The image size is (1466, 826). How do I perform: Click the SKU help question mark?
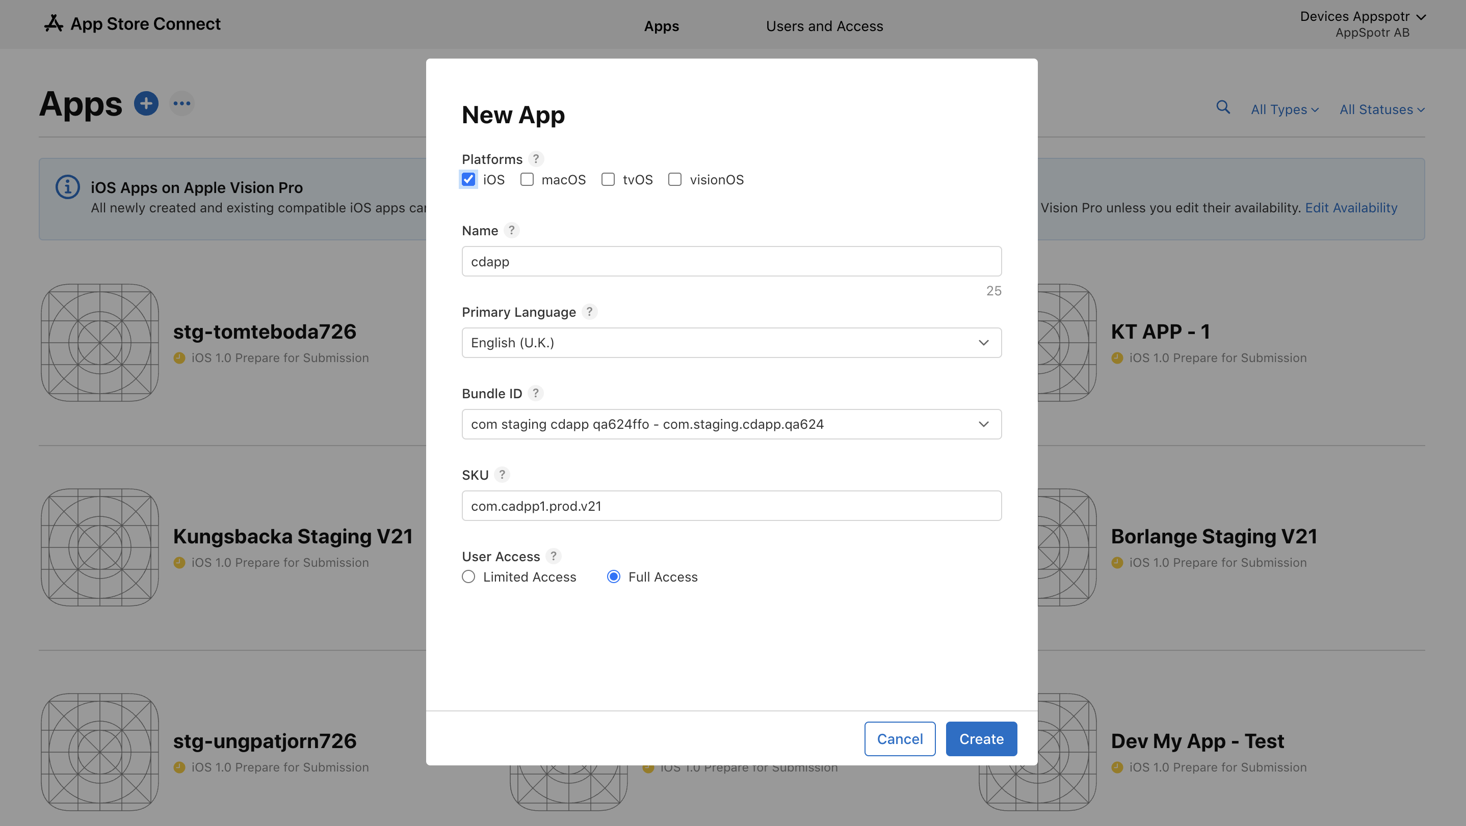pyautogui.click(x=502, y=474)
